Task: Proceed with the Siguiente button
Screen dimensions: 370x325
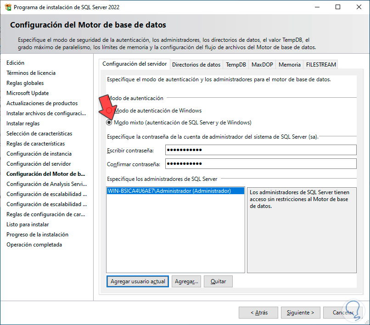Action: 300,313
